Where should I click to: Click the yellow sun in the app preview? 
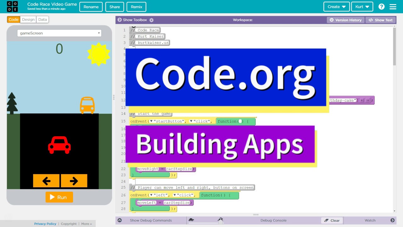click(99, 54)
